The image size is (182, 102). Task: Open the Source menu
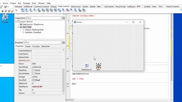[5, 3]
